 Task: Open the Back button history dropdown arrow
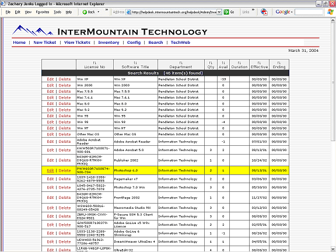pyautogui.click(x=99, y=12)
